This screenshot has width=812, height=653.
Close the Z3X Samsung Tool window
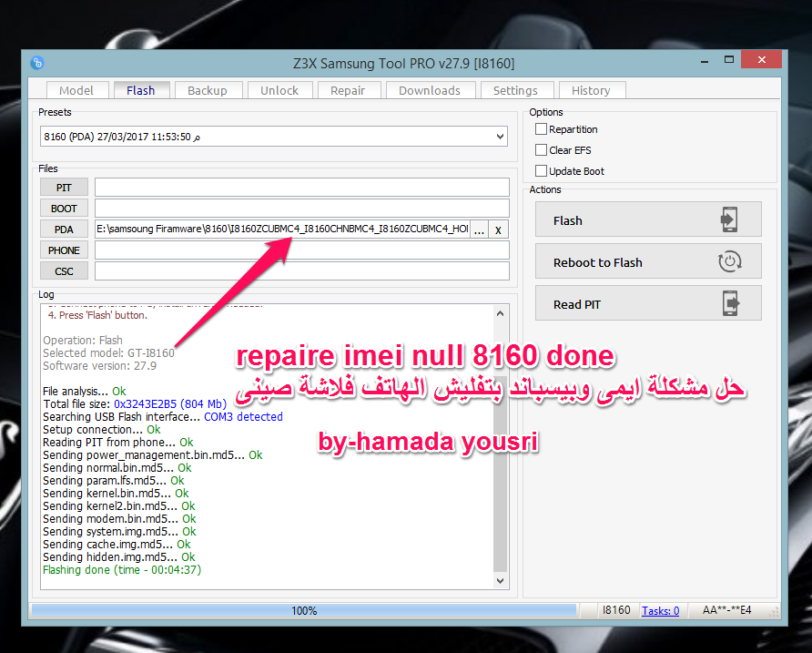761,59
